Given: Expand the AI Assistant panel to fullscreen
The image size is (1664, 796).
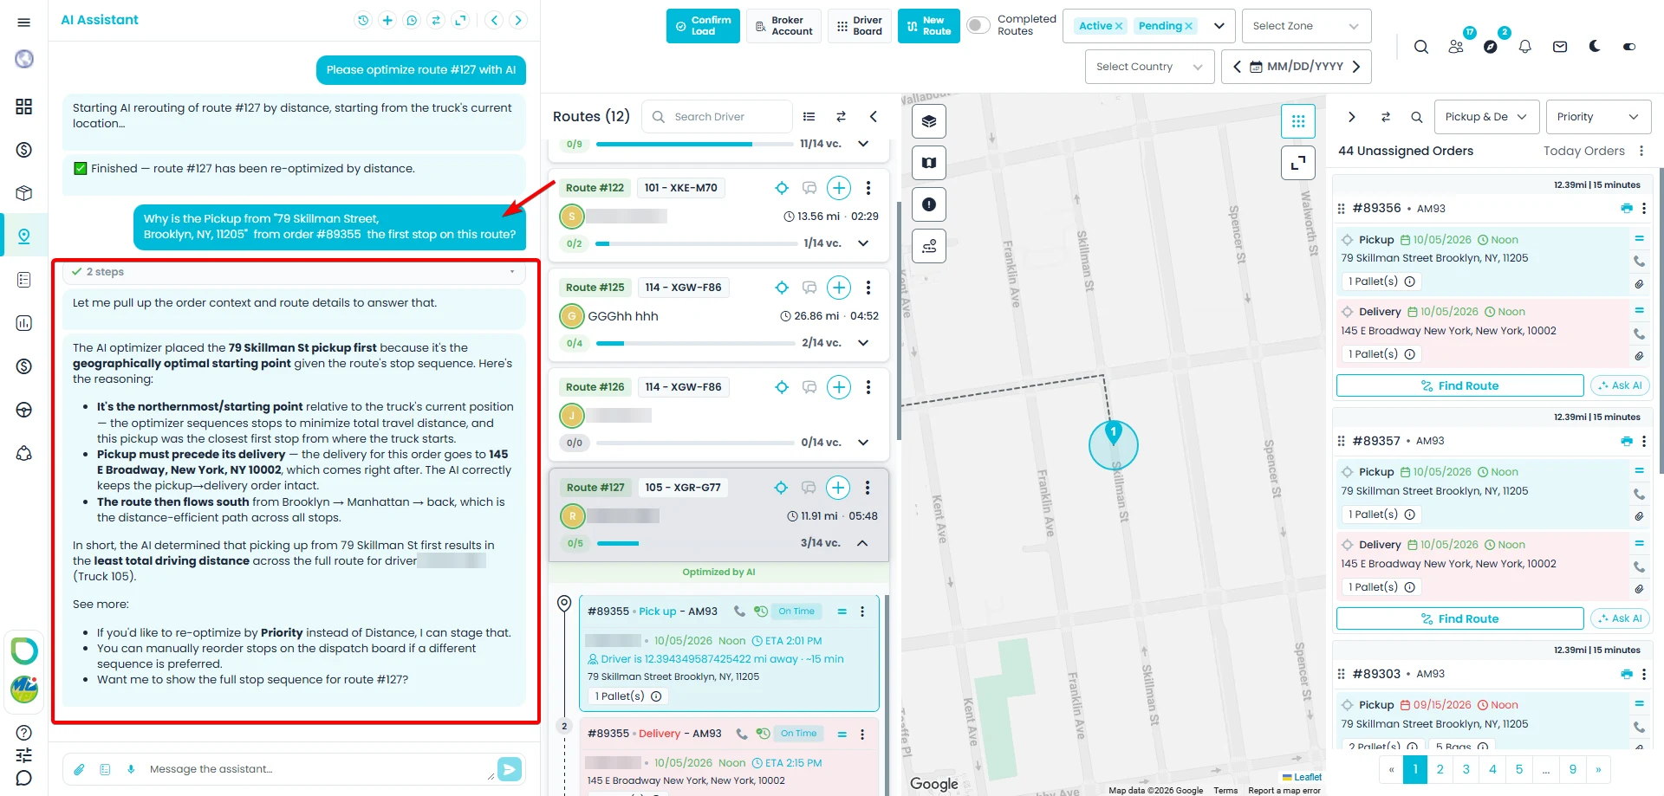Looking at the screenshot, I should (x=460, y=20).
